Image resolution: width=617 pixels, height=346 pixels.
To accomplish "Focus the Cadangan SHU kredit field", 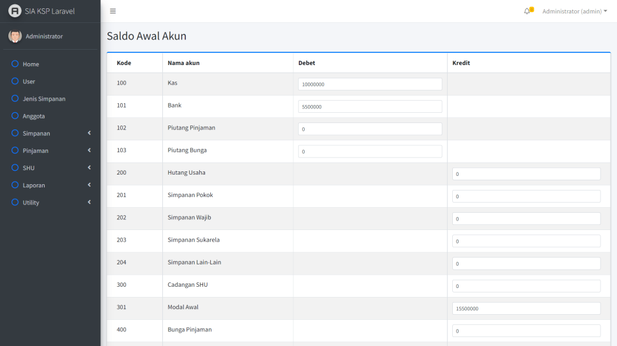I will click(x=526, y=285).
